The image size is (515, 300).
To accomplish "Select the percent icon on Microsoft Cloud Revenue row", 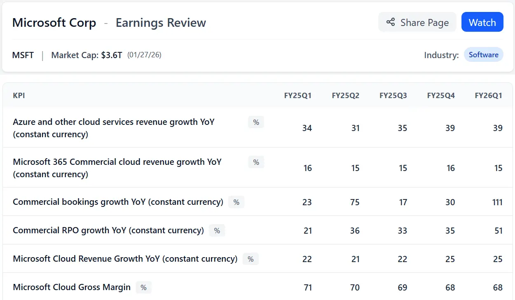I will (x=250, y=258).
